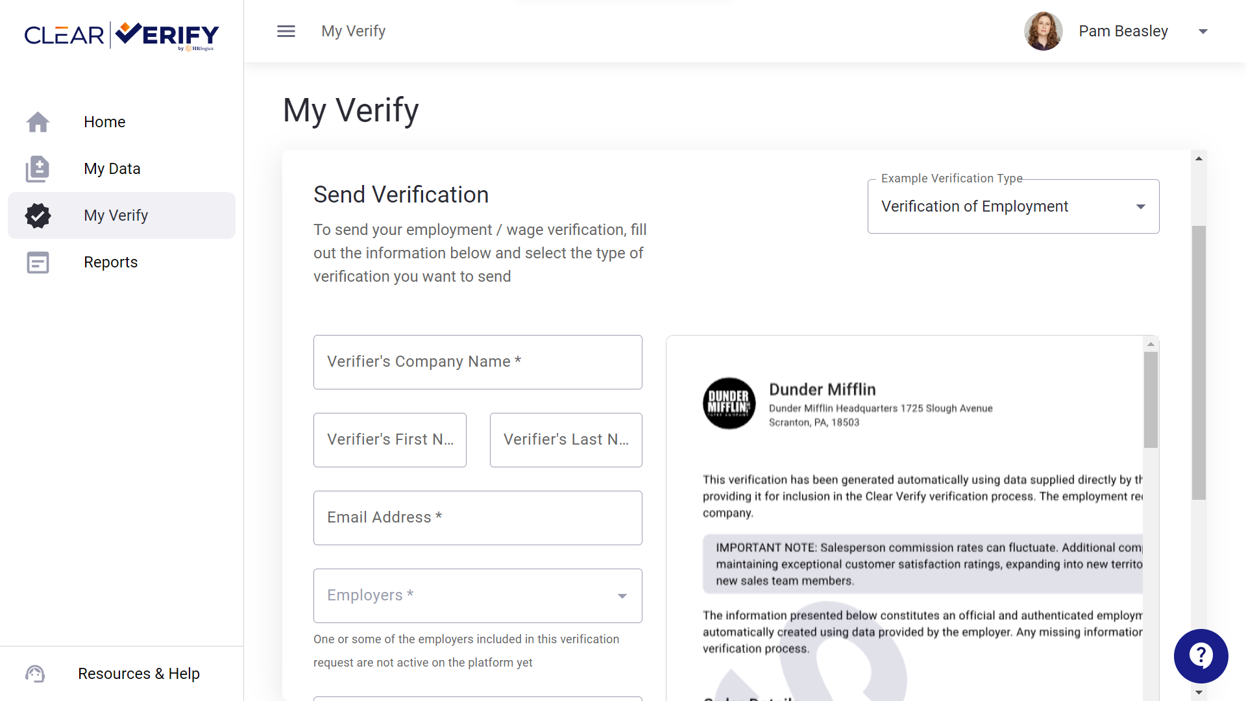
Task: Click the Resources & Help headset icon
Action: point(35,674)
